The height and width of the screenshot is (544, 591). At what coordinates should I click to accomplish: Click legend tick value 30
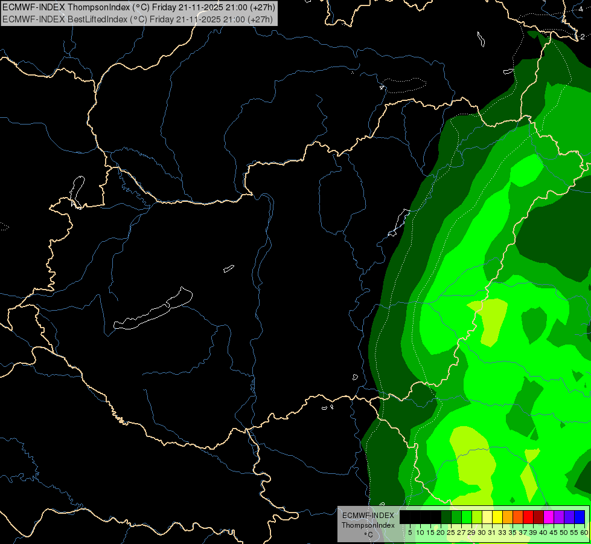tap(482, 533)
